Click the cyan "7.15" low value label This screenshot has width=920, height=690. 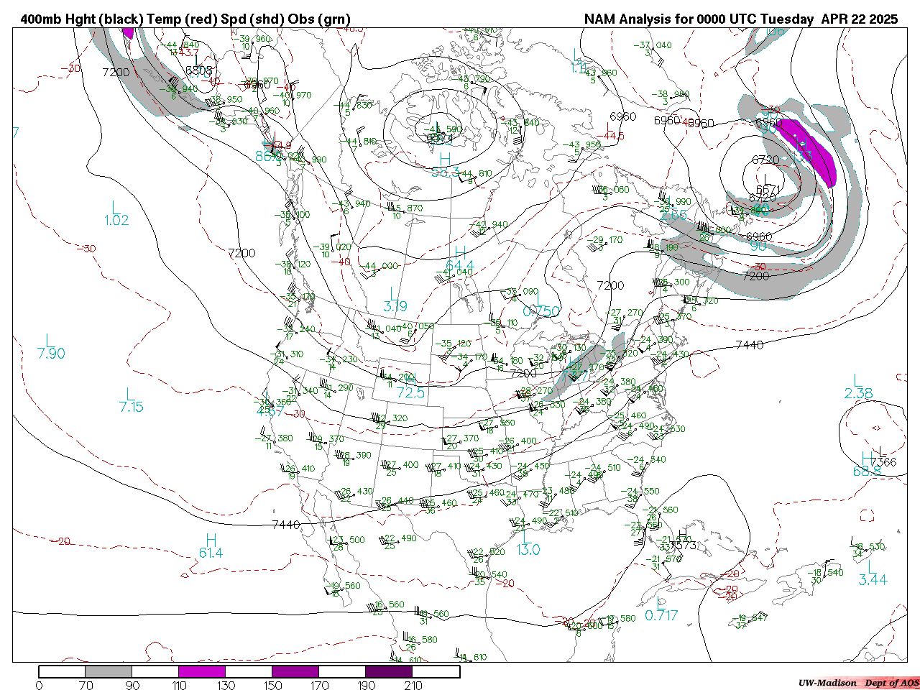(x=132, y=407)
